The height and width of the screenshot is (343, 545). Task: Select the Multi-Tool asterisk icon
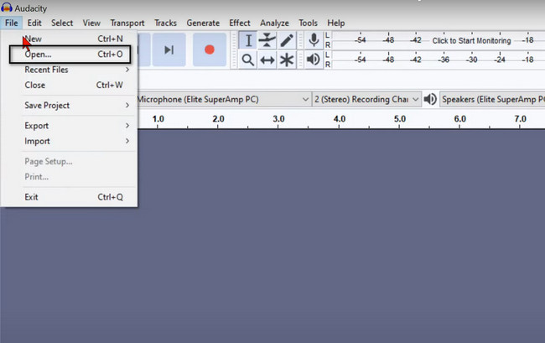click(x=287, y=60)
